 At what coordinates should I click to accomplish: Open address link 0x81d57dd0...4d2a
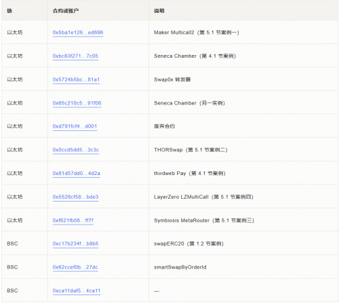77,173
